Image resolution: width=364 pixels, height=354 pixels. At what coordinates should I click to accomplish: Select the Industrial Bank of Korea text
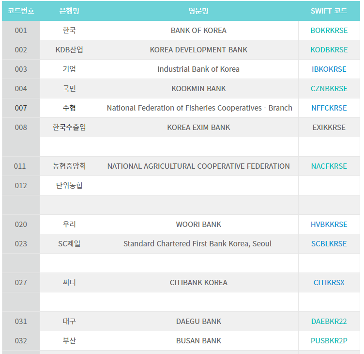[x=198, y=69]
